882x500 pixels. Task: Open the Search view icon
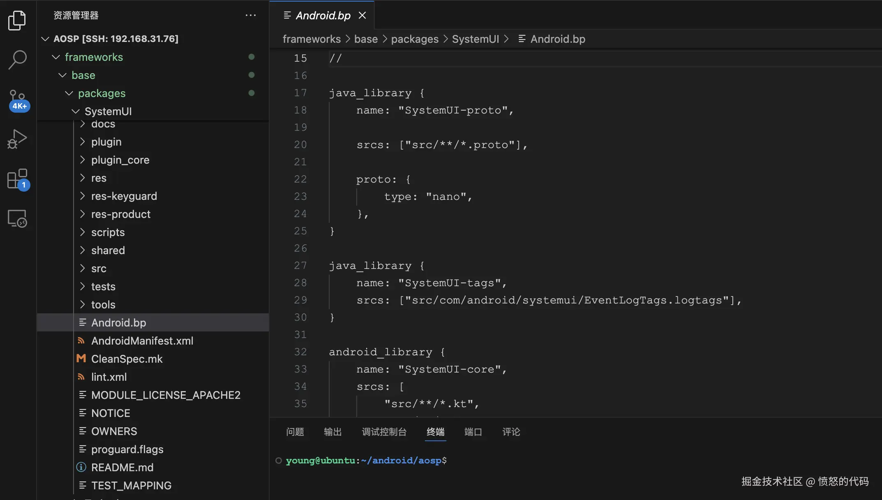tap(17, 60)
